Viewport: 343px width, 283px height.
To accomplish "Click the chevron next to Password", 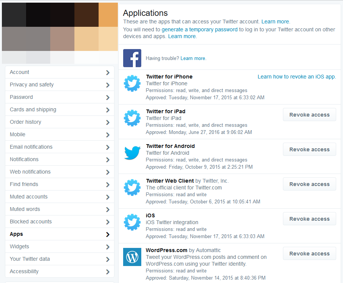I will tap(108, 97).
